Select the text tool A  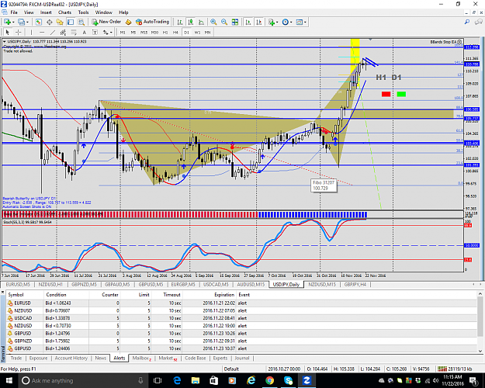pos(84,32)
